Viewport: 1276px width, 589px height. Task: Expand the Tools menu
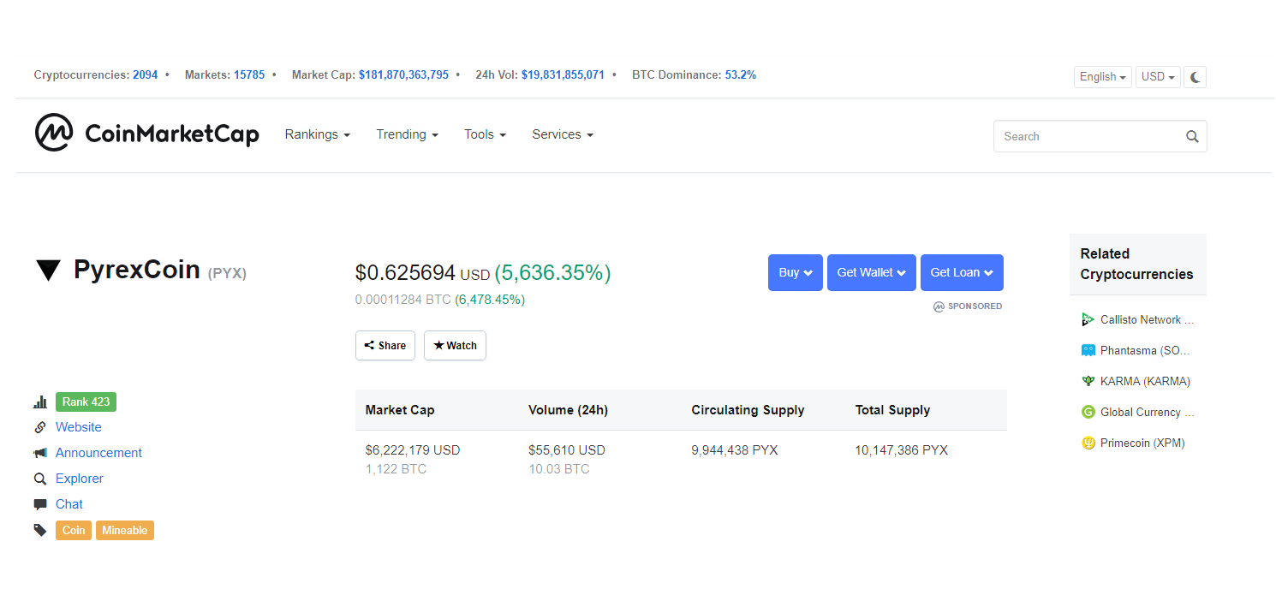pos(486,134)
